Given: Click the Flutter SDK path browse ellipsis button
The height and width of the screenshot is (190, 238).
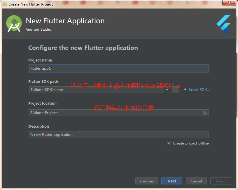Looking at the screenshot, I should (x=176, y=90).
